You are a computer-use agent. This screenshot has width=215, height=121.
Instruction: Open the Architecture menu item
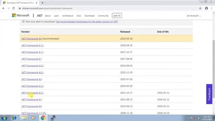68,16
